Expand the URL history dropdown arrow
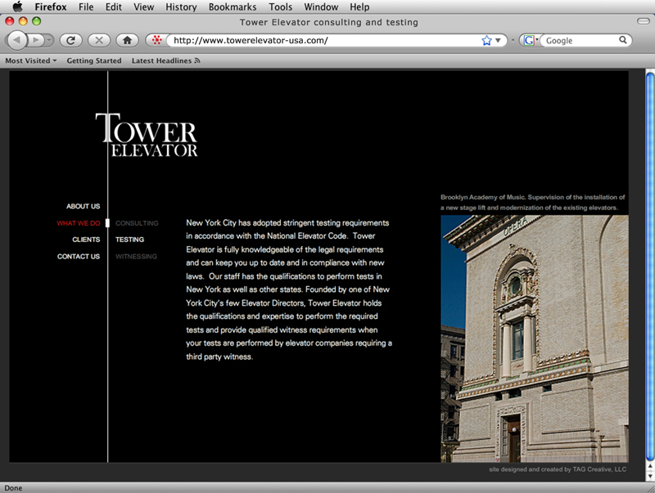 499,40
